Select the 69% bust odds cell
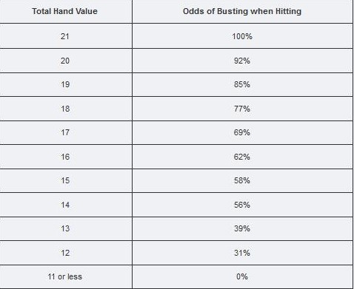This screenshot has width=354, height=289. point(242,132)
